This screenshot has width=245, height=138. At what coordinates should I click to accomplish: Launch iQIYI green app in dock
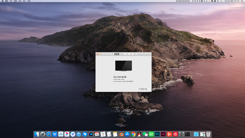click(x=151, y=134)
